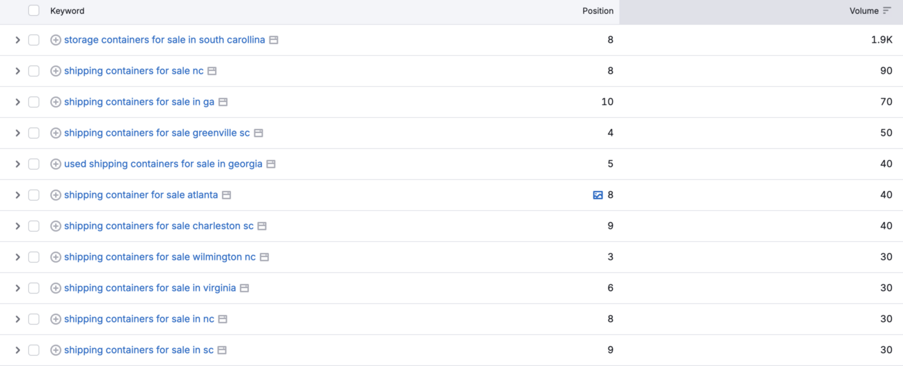Expand shipping containers for sale in virginia row
This screenshot has width=903, height=366.
click(x=18, y=288)
